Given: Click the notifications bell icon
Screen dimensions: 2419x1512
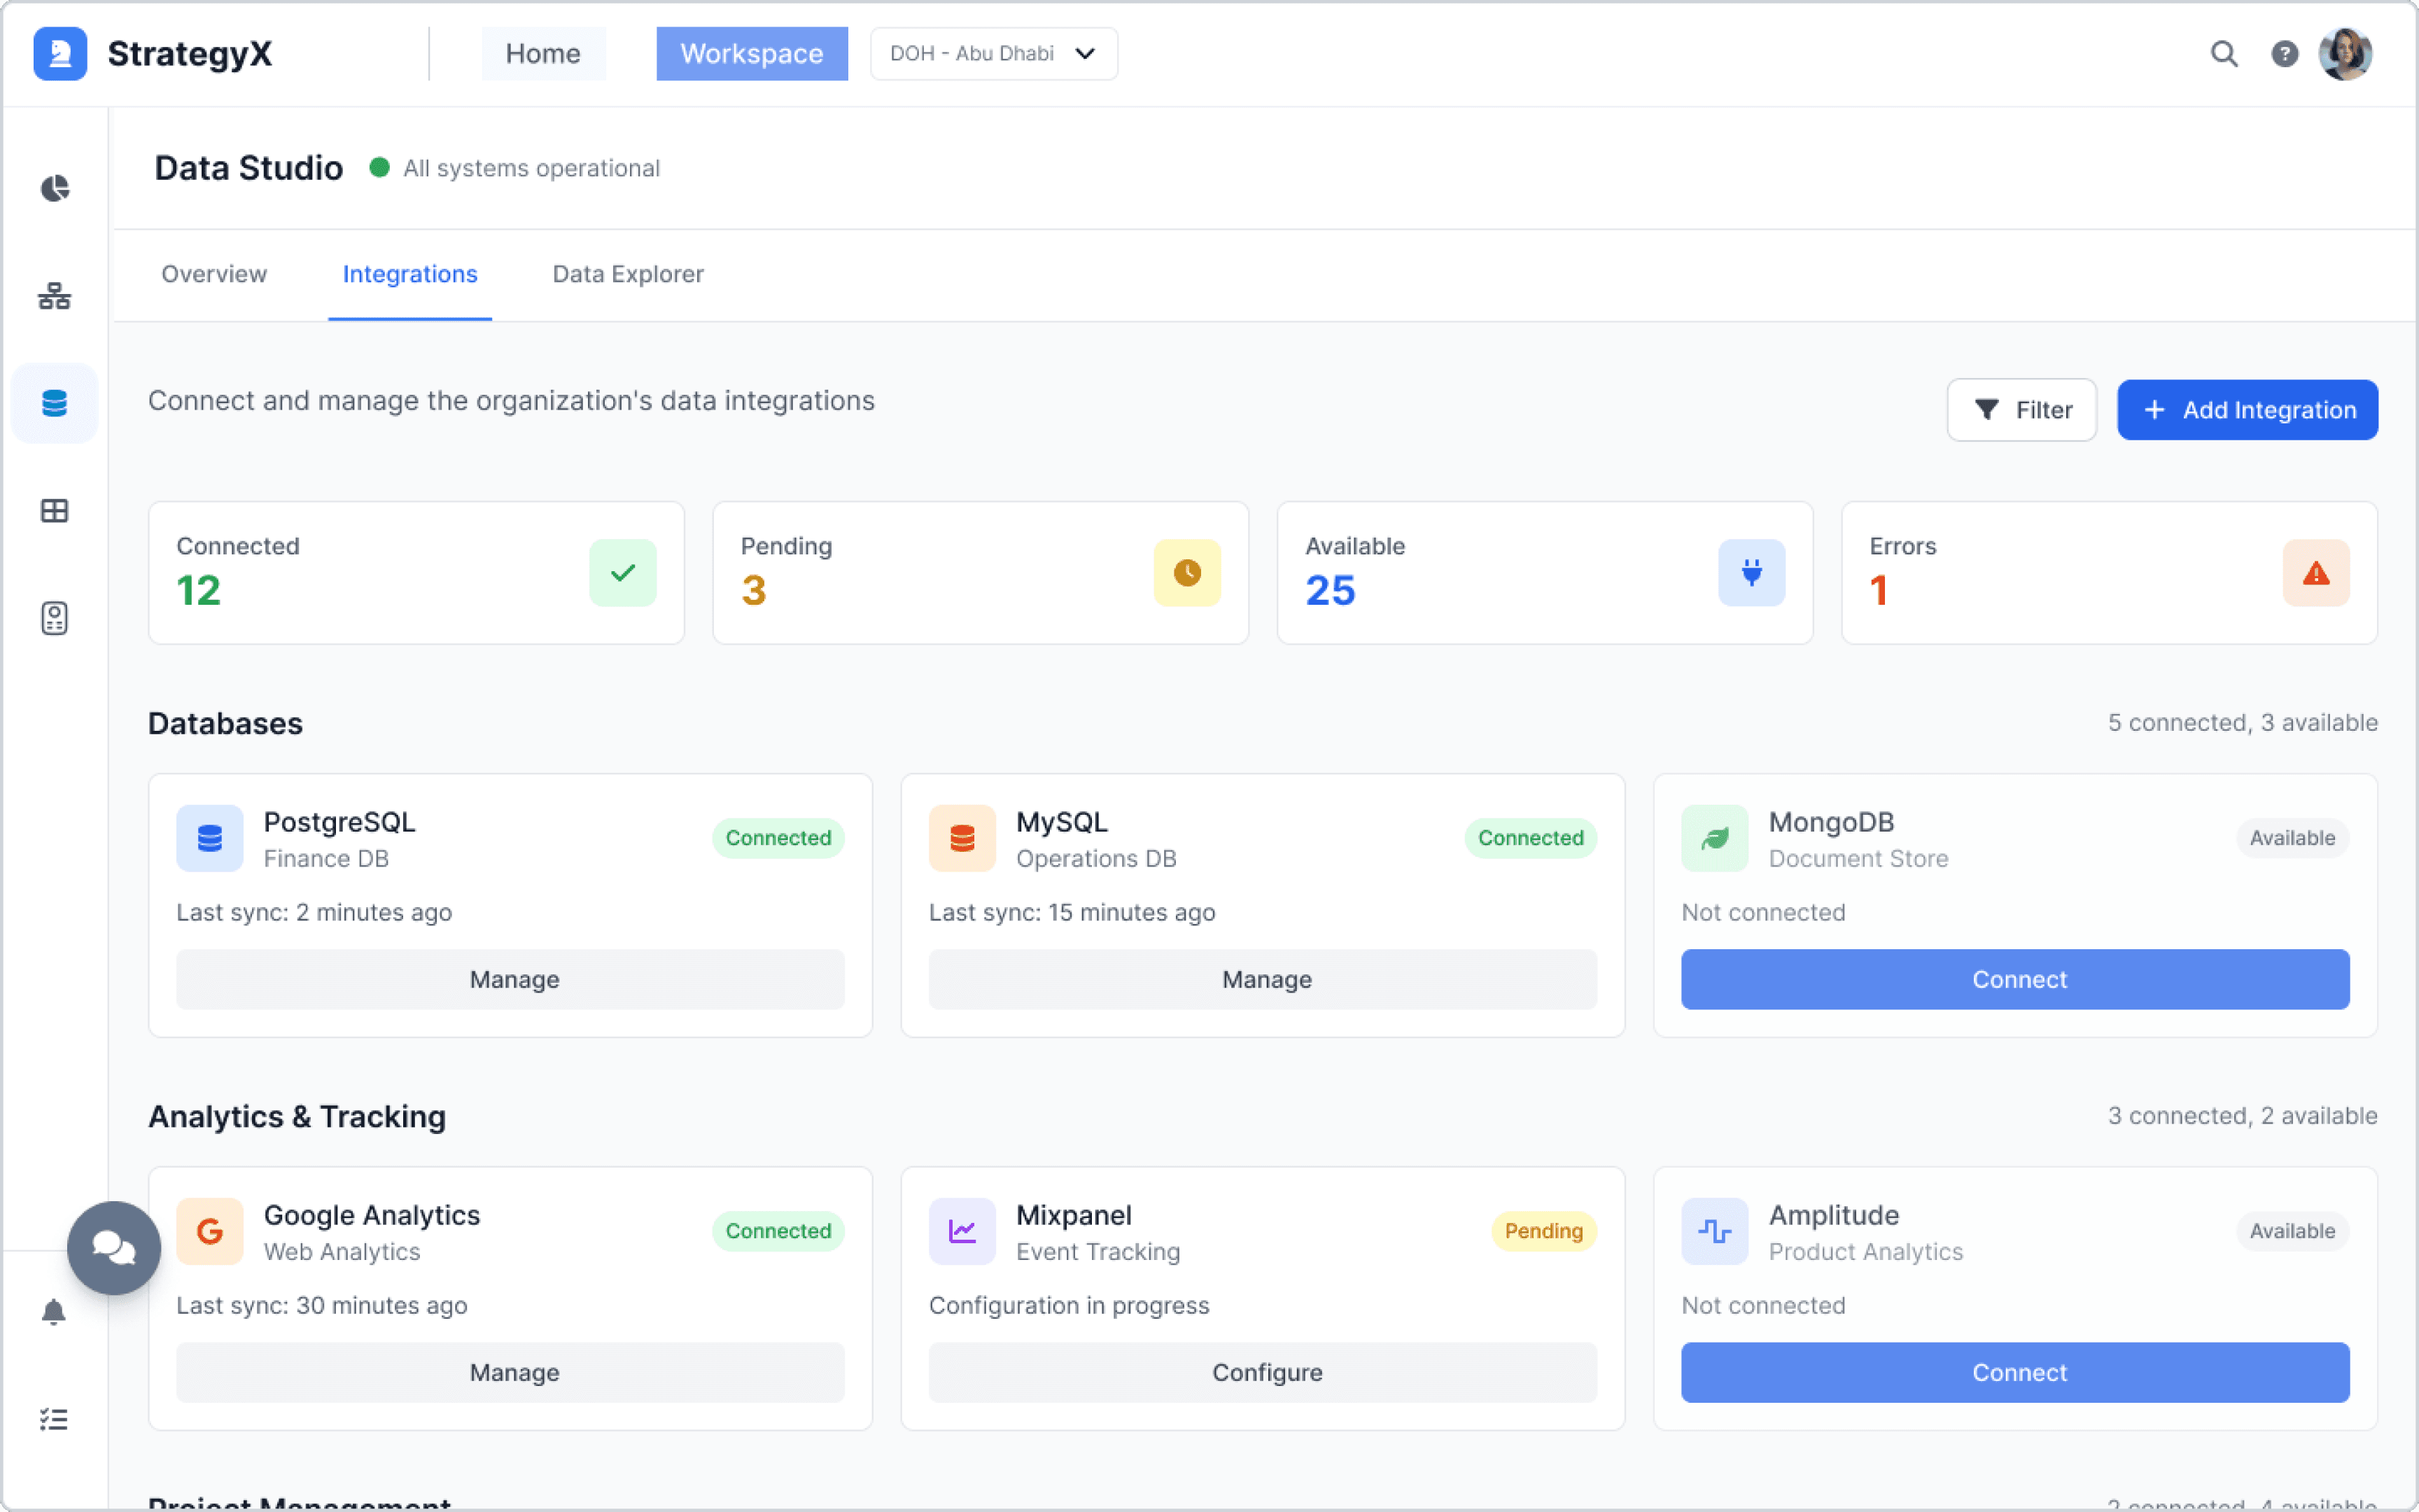Looking at the screenshot, I should pyautogui.click(x=54, y=1312).
